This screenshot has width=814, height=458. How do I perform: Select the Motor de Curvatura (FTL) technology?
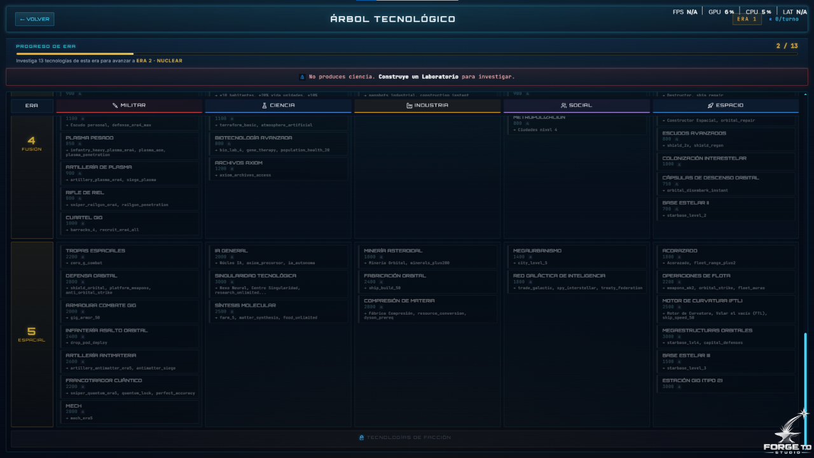(x=725, y=309)
